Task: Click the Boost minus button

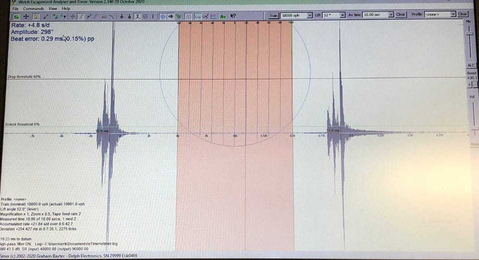Action: pyautogui.click(x=475, y=85)
